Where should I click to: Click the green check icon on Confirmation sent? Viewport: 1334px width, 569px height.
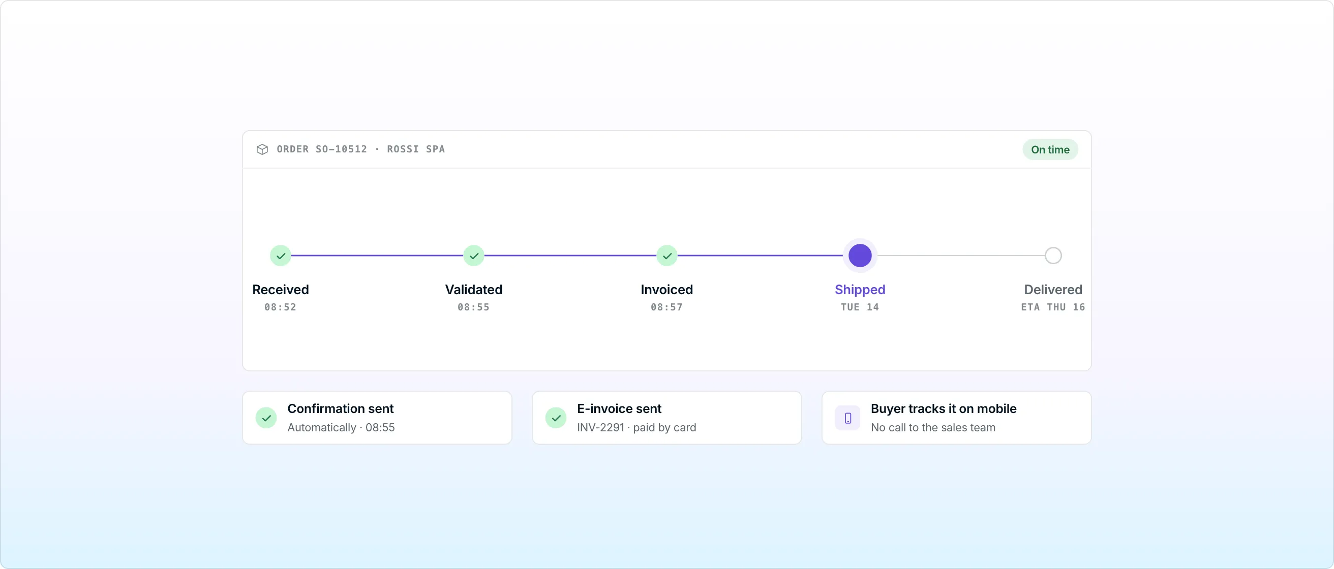point(266,418)
